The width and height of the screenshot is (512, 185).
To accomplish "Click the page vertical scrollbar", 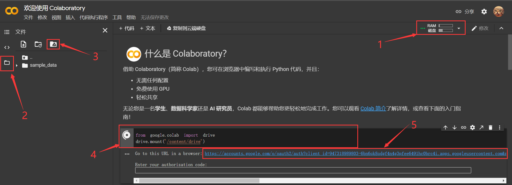I will tap(510, 52).
